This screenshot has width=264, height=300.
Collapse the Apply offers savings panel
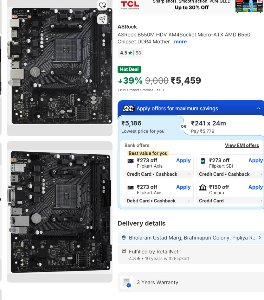(x=259, y=108)
